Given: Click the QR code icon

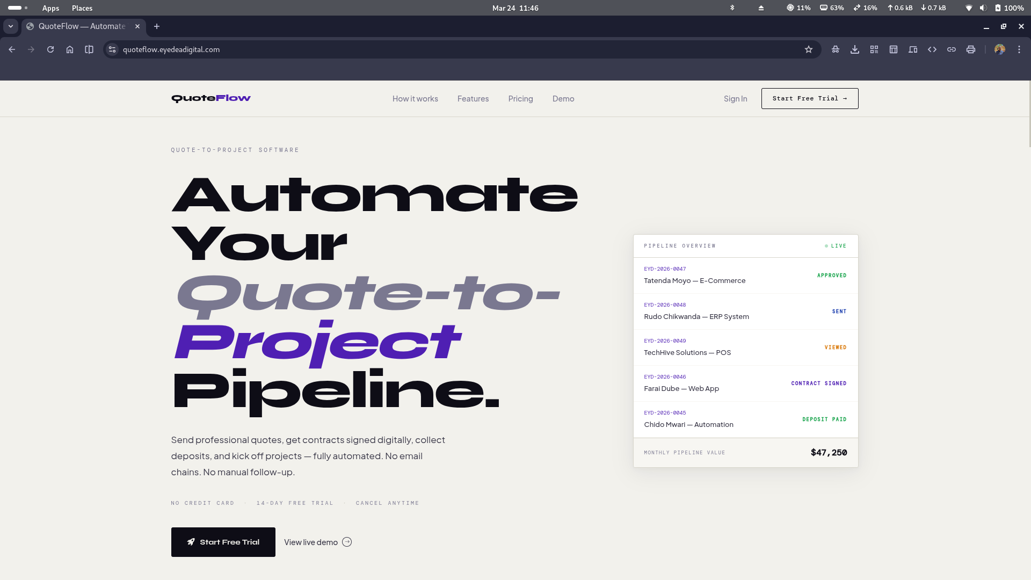Looking at the screenshot, I should coord(874,49).
